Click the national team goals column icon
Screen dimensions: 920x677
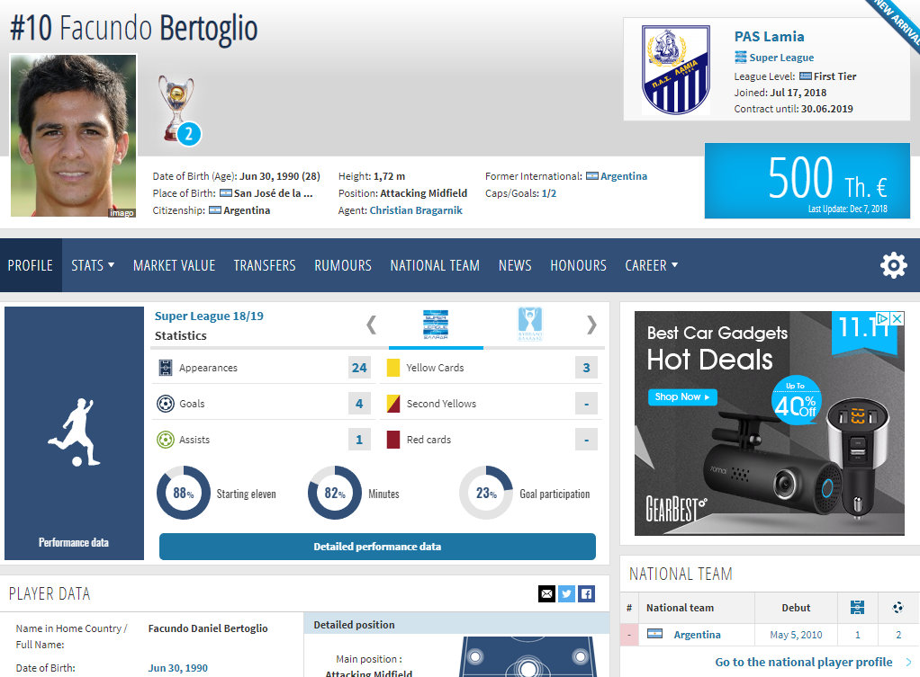click(897, 608)
